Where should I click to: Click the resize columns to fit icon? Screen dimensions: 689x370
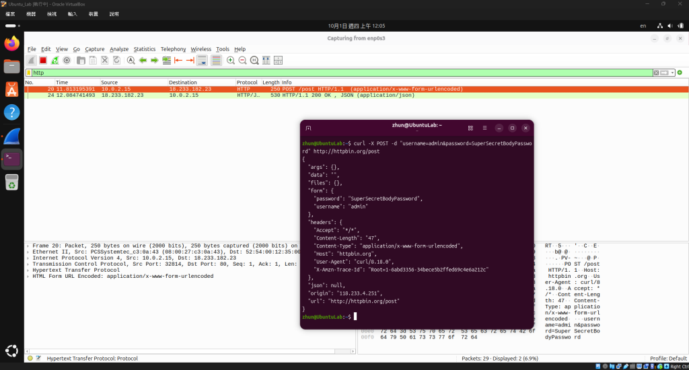click(x=266, y=60)
